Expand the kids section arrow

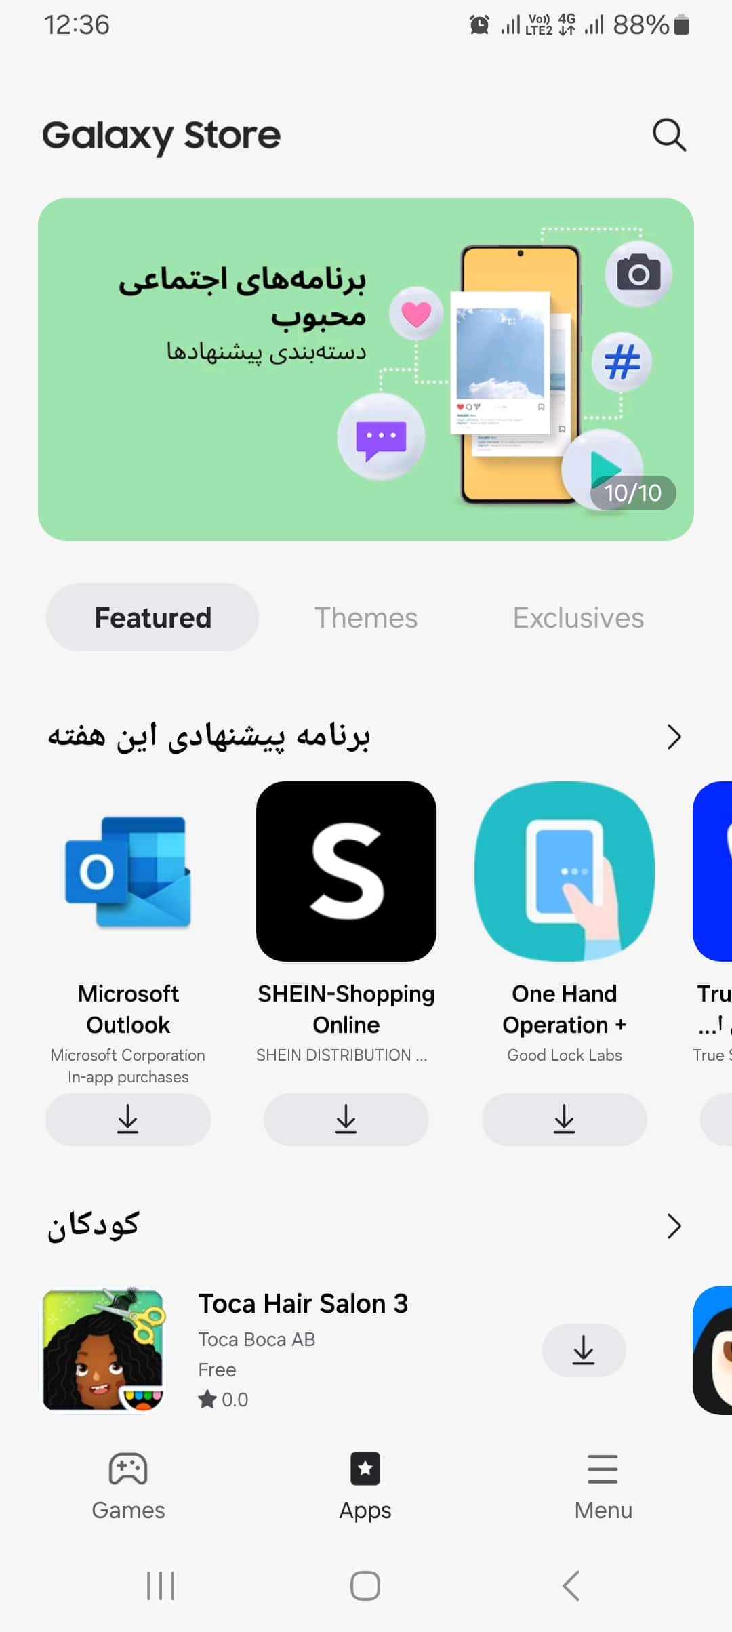tap(674, 1226)
